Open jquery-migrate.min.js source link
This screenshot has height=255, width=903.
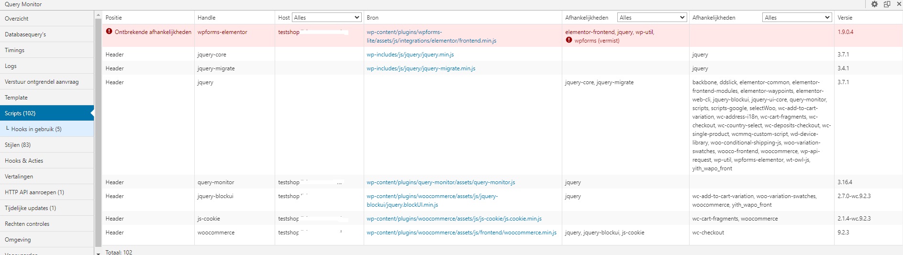click(x=421, y=68)
